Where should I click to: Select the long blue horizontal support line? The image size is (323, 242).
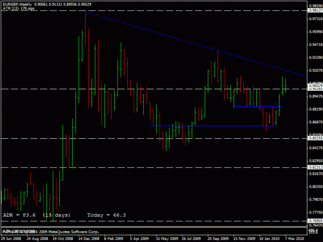pos(213,126)
